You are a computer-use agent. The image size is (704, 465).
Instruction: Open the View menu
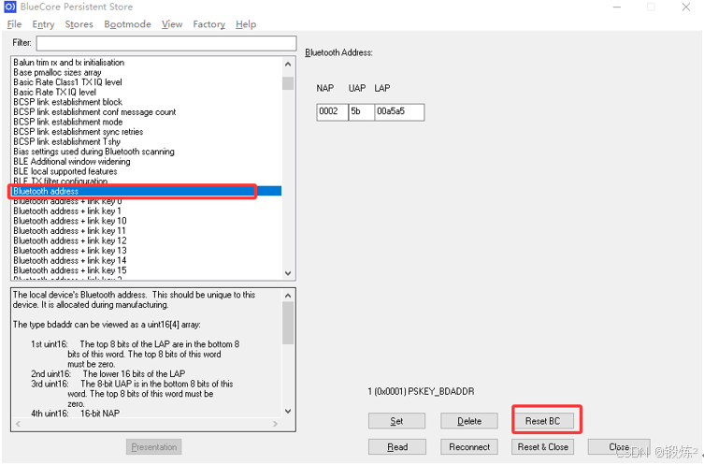point(172,24)
